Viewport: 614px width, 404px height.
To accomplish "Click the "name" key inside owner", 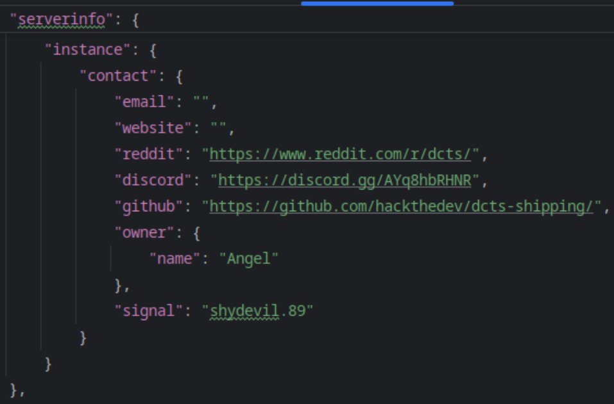I will tap(175, 259).
